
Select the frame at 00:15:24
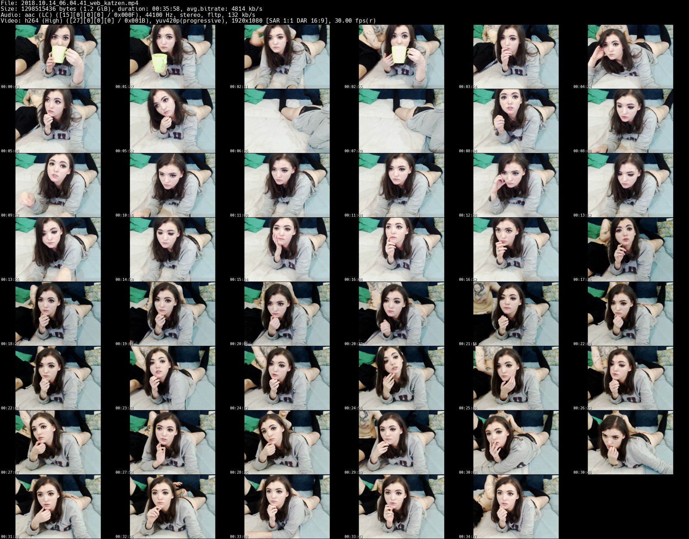pos(287,249)
